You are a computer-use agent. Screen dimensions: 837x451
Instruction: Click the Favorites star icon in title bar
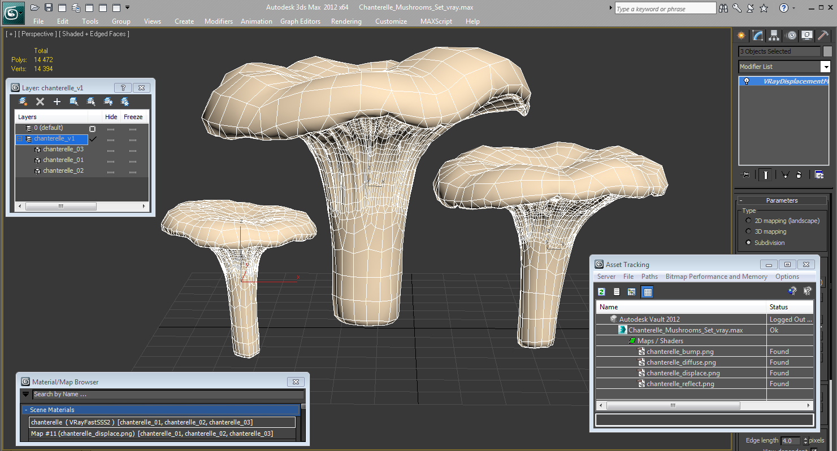tap(764, 8)
